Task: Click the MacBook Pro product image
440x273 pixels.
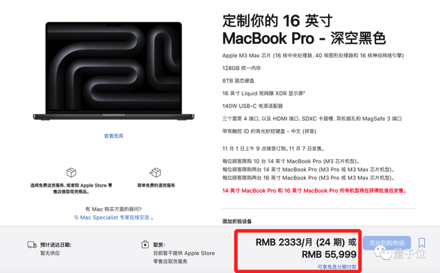Action: point(113,71)
